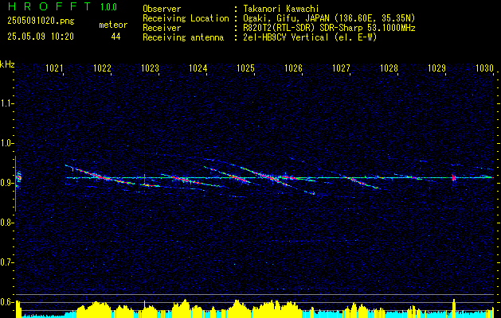Image resolution: width=501 pixels, height=318 pixels.
Task: Click the yellow intensity spike near 1029
Action: 454,308
